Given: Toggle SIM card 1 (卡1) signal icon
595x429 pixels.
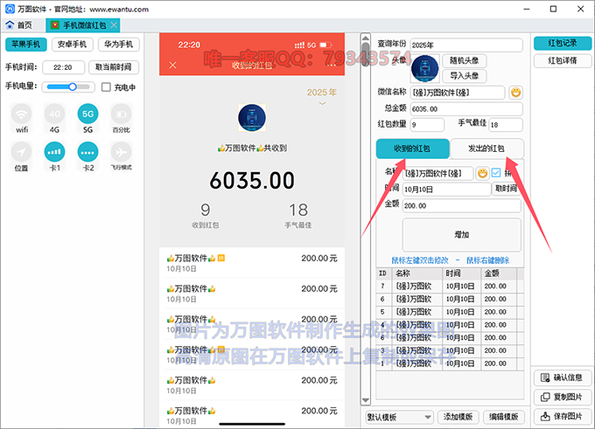Looking at the screenshot, I should click(x=54, y=152).
